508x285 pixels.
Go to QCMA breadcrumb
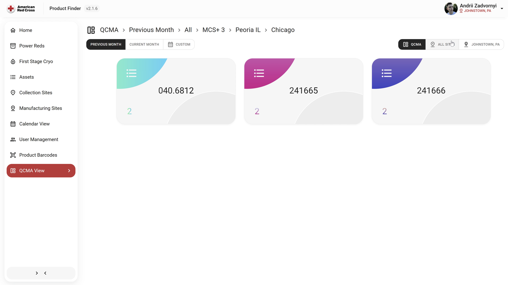[x=109, y=30]
